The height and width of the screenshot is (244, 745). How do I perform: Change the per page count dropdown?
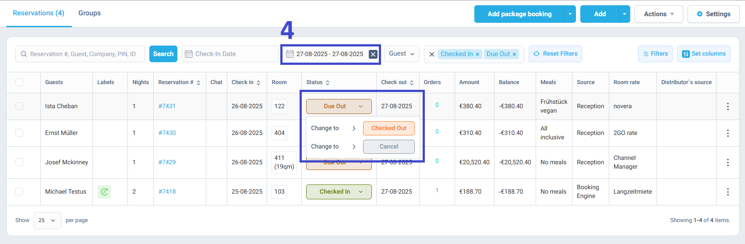point(47,220)
